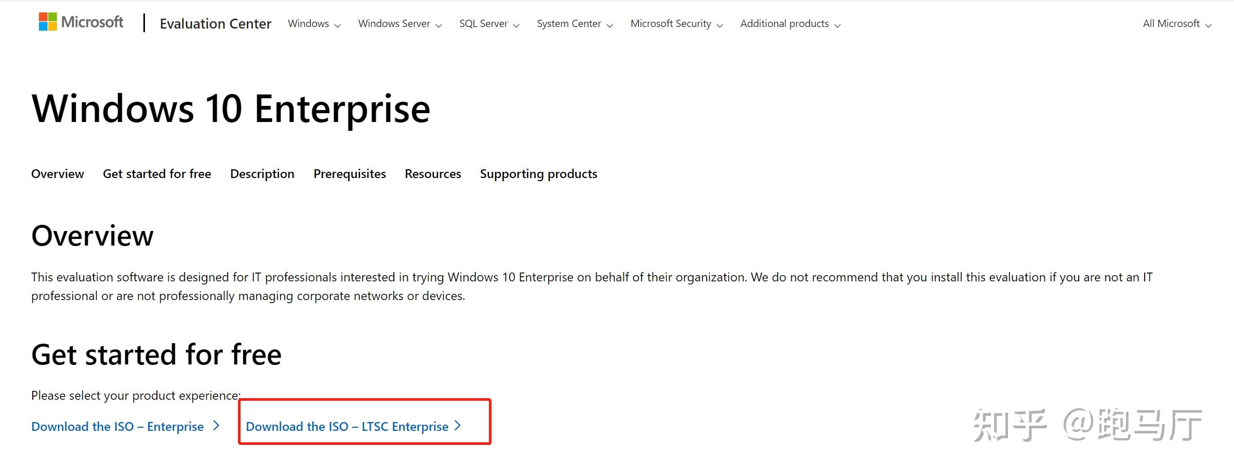Switch to the Prerequisites tab
Viewport: 1234px width, 475px height.
coord(350,174)
